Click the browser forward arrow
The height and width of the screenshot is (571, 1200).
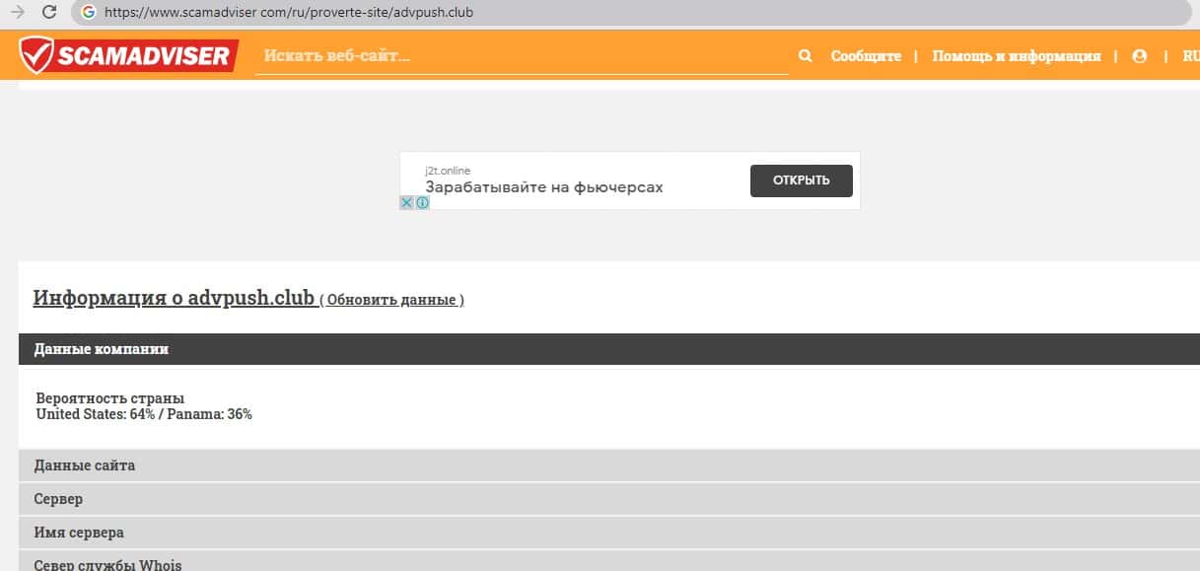[17, 13]
